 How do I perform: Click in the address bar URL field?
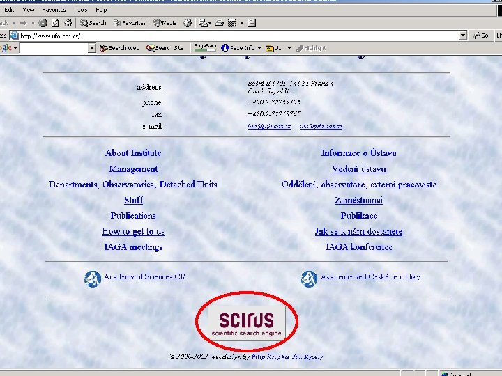click(238, 36)
